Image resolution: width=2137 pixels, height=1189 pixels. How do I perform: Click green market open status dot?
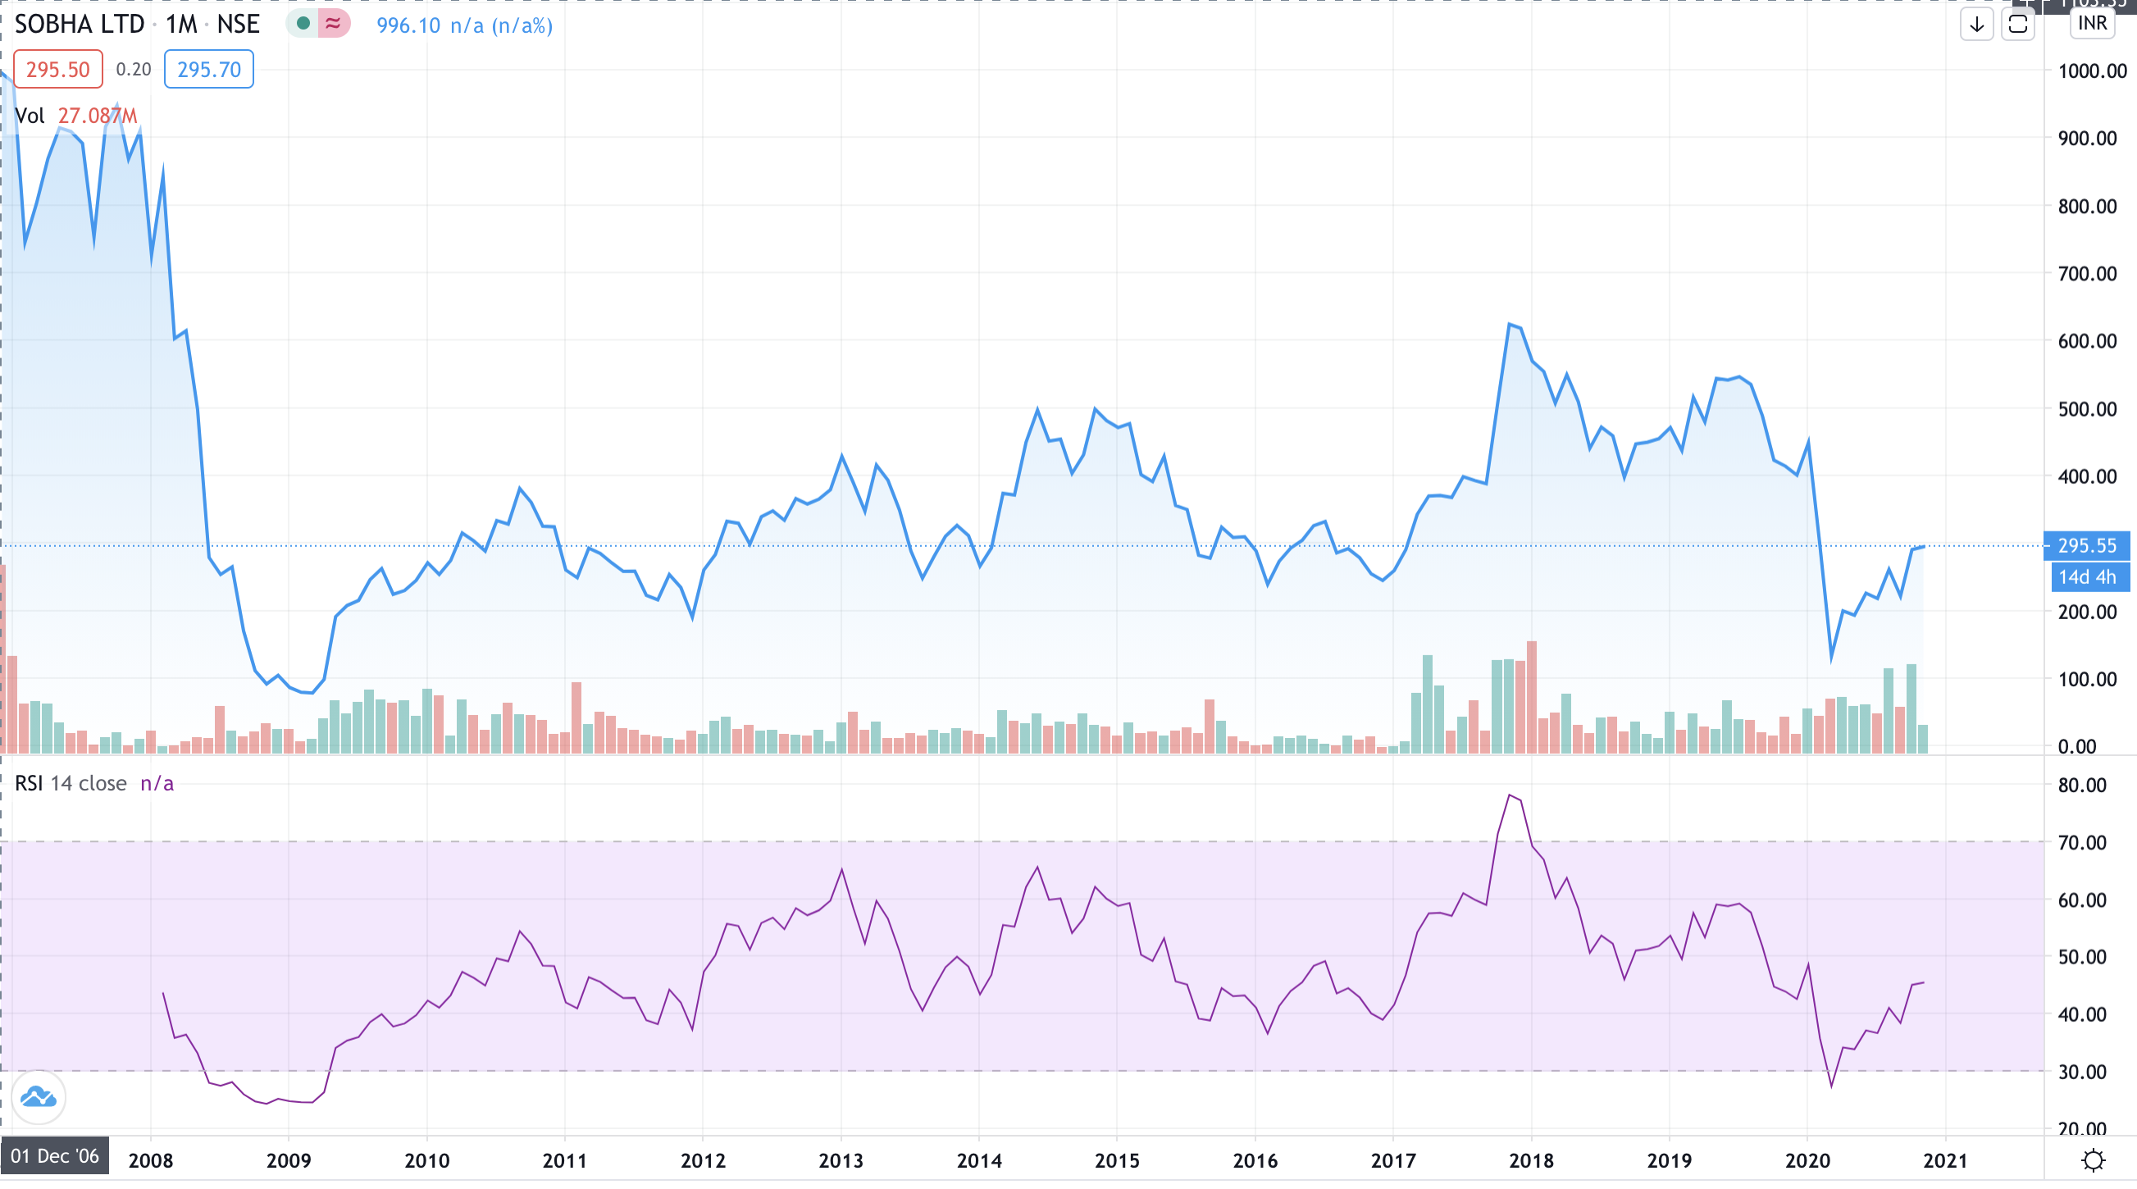(x=303, y=24)
